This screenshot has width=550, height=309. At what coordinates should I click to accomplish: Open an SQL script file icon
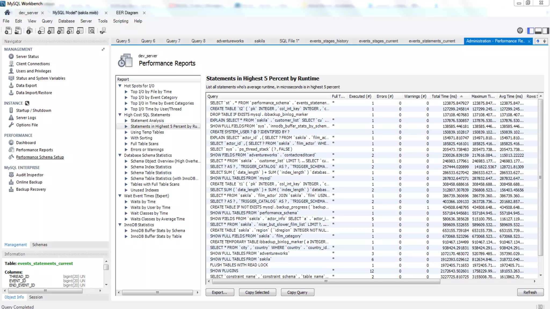point(18,31)
